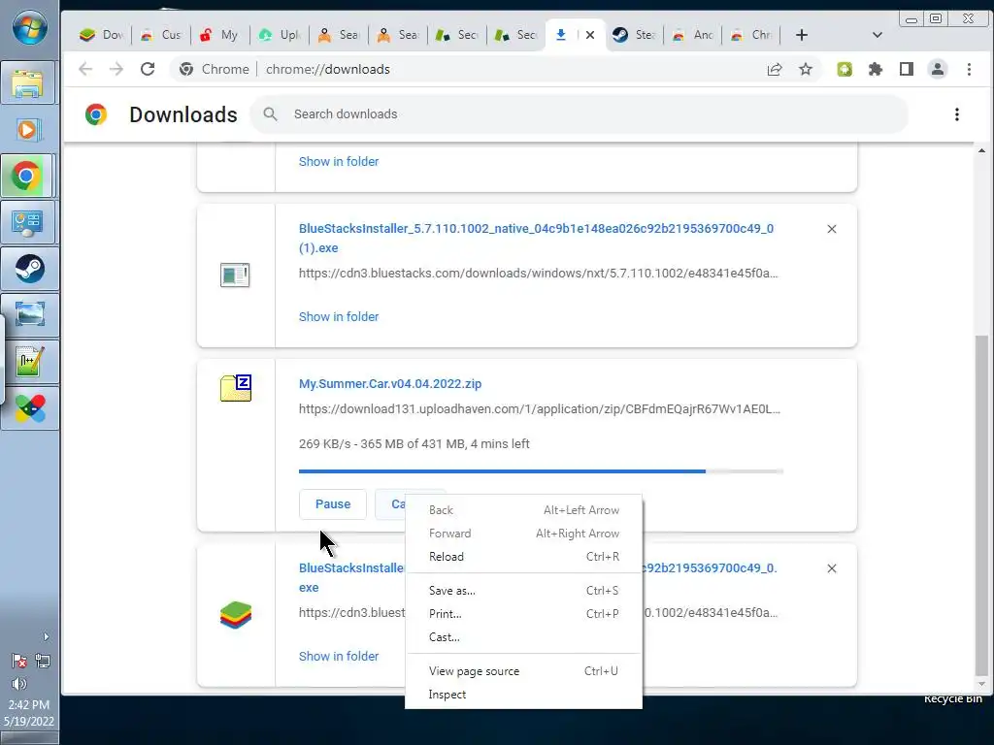Open the My.Summer.Car.v04.04.2022.zip link

(390, 384)
